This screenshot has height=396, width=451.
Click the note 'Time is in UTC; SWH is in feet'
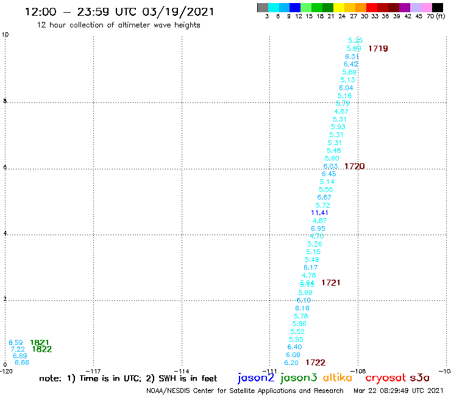(x=128, y=378)
